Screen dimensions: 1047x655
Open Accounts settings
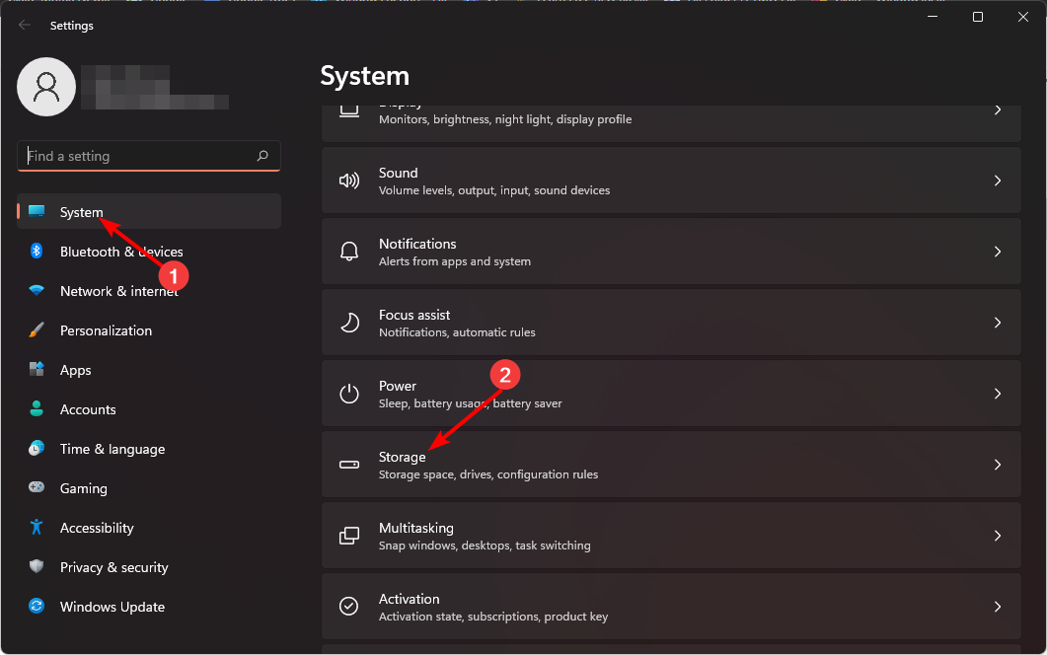(x=88, y=409)
